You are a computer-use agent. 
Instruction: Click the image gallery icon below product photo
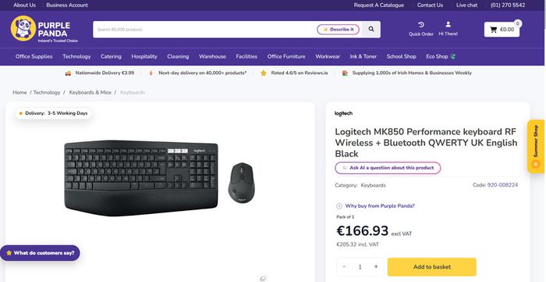click(x=263, y=278)
